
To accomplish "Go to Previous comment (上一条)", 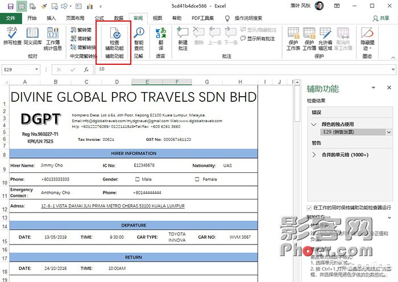I will point(215,36).
